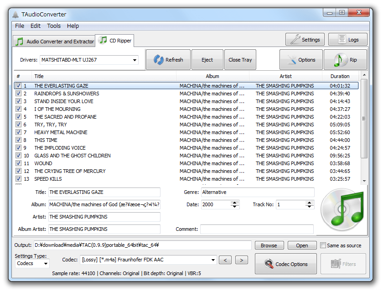Image resolution: width=383 pixels, height=292 pixels.
Task: Expand the Codec dropdown Fraunhofer FDK AAC
Action: (148, 260)
